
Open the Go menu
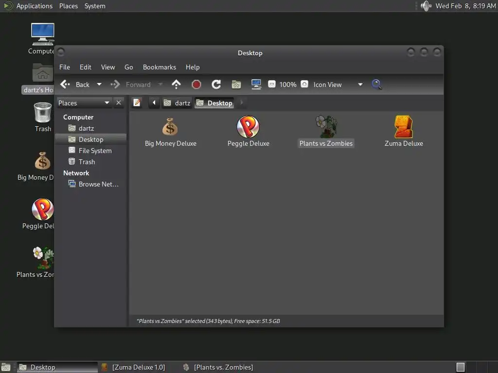coord(128,67)
